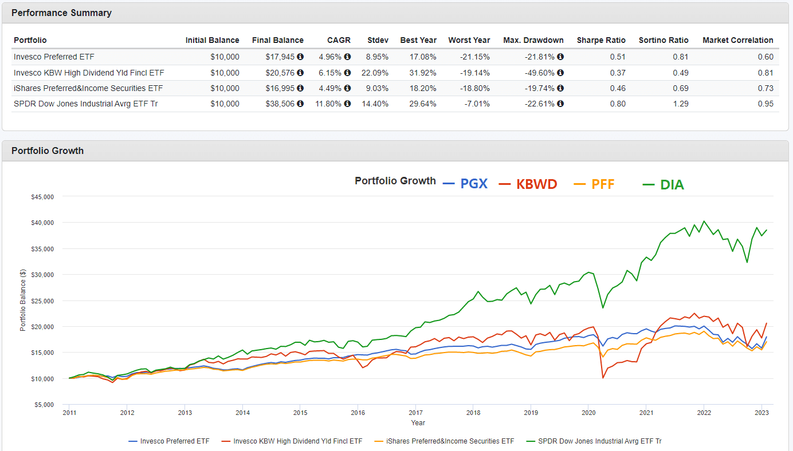The height and width of the screenshot is (451, 793).
Task: Select Invesco Preferred ETF row name in table
Action: pos(54,57)
